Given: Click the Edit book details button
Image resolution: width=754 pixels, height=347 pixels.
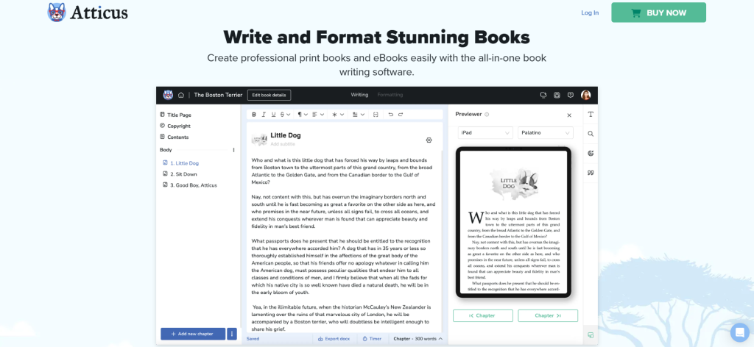Looking at the screenshot, I should 269,95.
